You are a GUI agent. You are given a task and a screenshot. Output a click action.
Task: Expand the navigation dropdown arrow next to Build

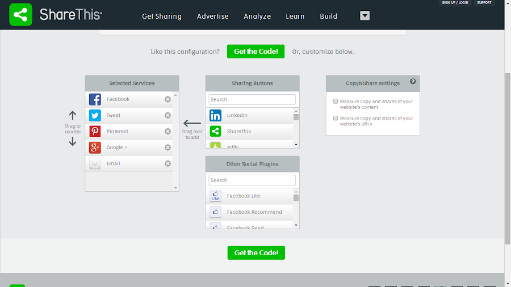coord(365,16)
